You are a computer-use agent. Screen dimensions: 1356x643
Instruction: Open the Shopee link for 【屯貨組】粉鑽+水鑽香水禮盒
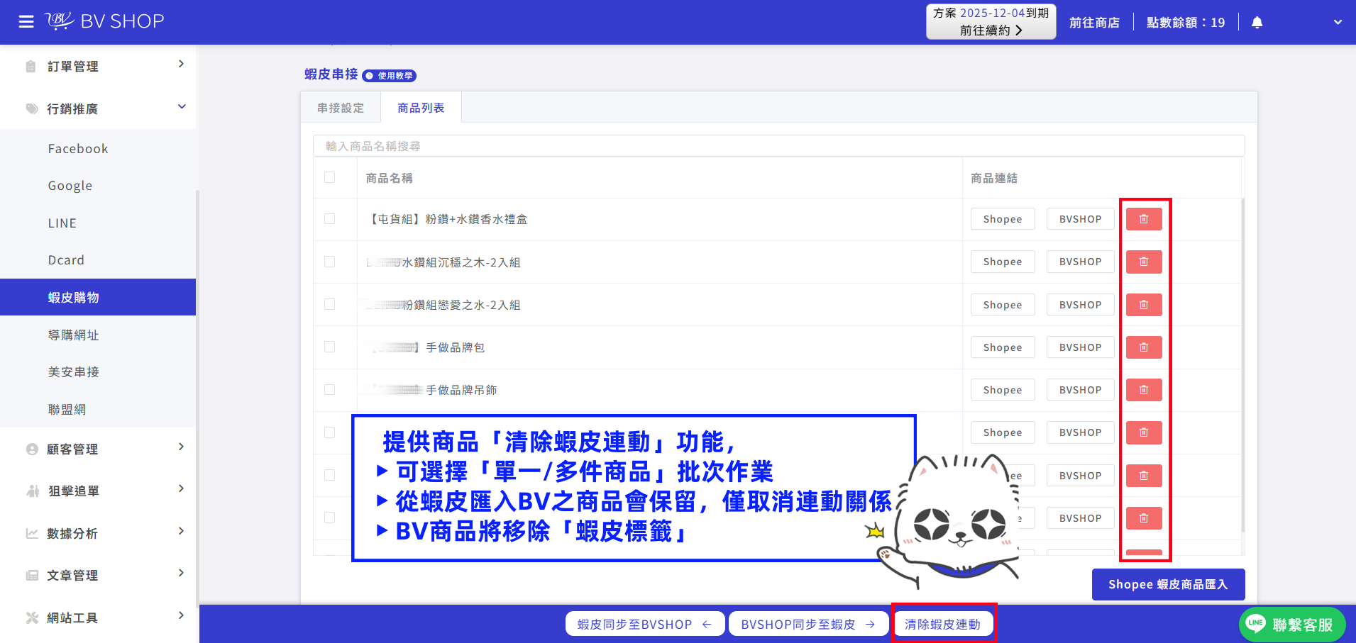[x=1003, y=219]
